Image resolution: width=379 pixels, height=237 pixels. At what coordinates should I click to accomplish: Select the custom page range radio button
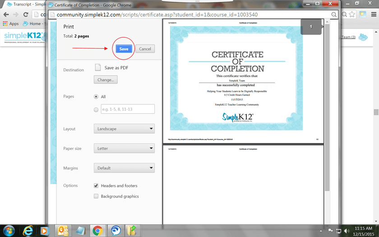pos(96,110)
